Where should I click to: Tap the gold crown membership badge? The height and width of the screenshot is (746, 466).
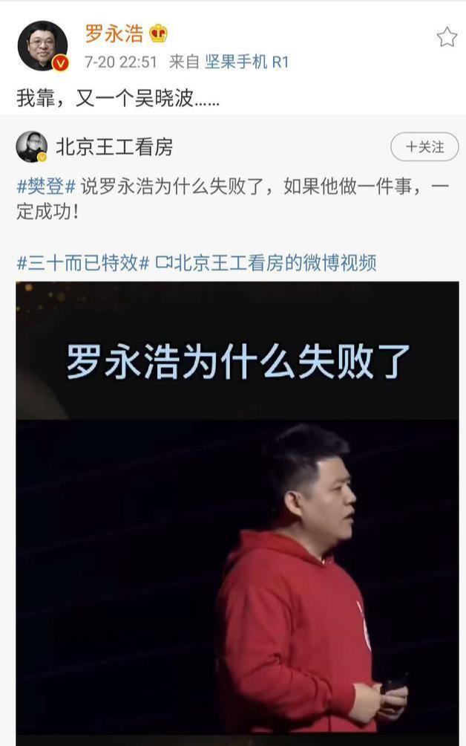(158, 34)
